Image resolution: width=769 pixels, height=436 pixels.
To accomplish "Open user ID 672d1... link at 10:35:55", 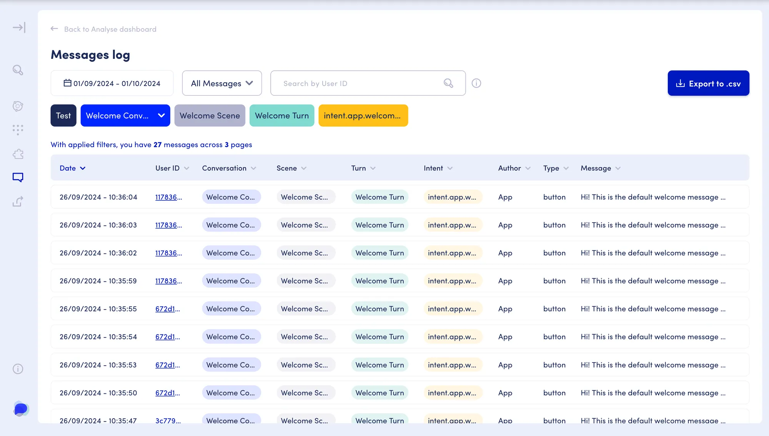I will 168,309.
